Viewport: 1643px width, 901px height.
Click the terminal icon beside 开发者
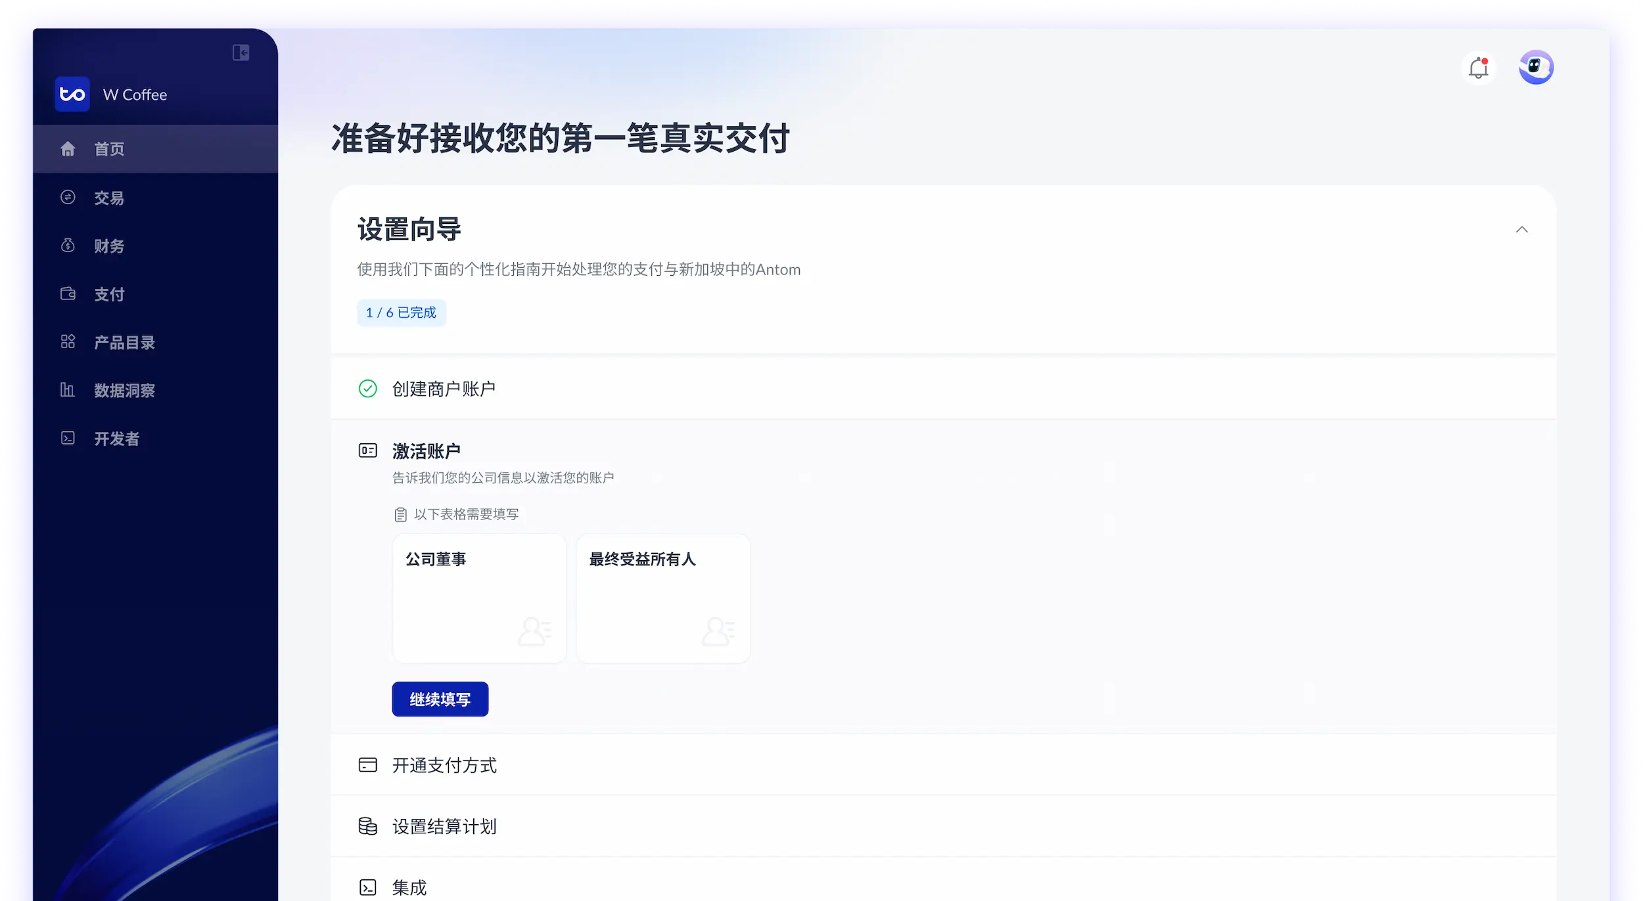tap(68, 438)
